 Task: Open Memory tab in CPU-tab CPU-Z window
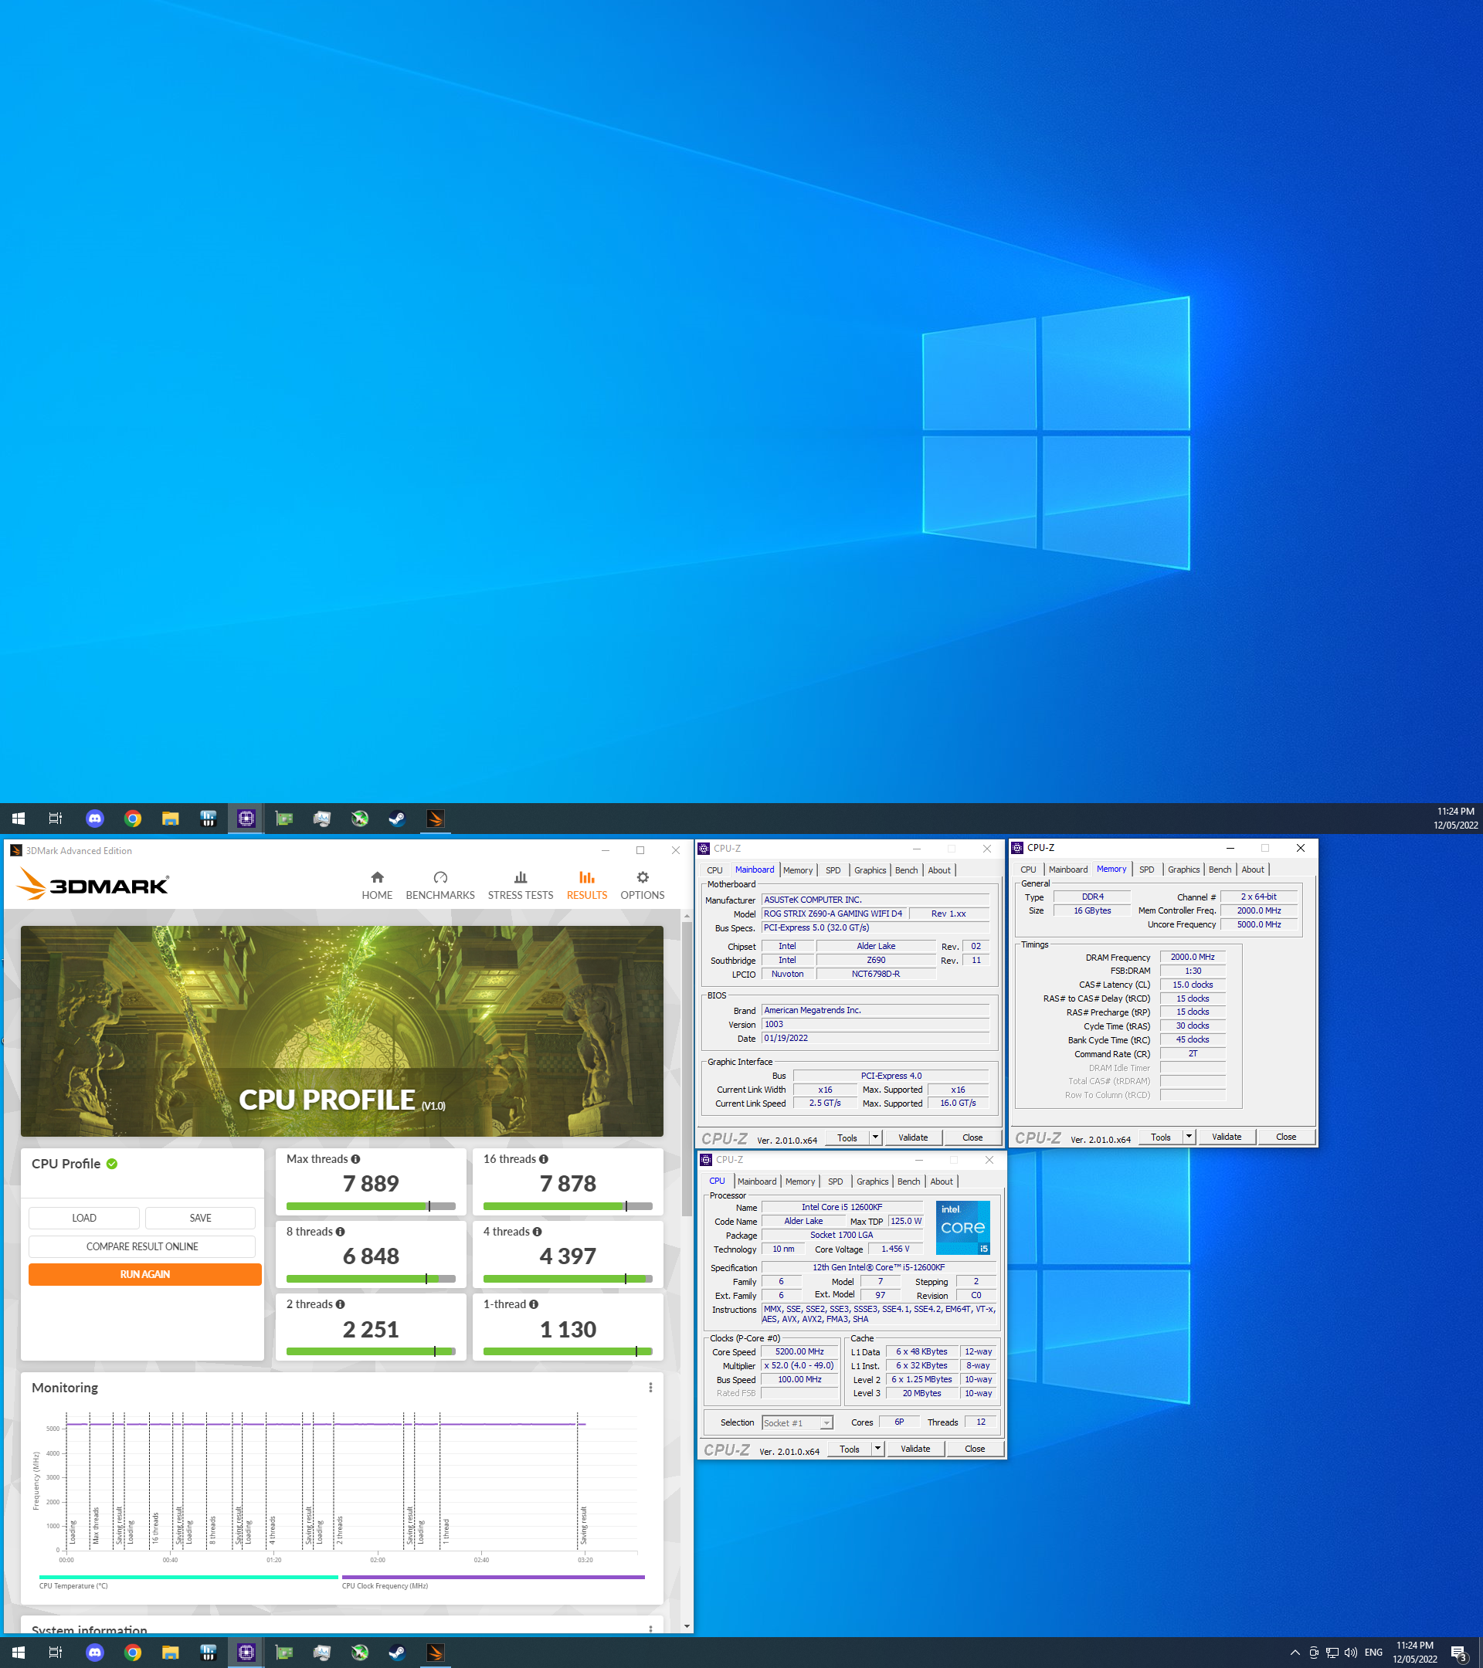pyautogui.click(x=800, y=1181)
